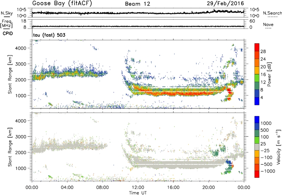282x195 pixels.
Task: Click the 'Beam 12' label
Action: pyautogui.click(x=137, y=4)
